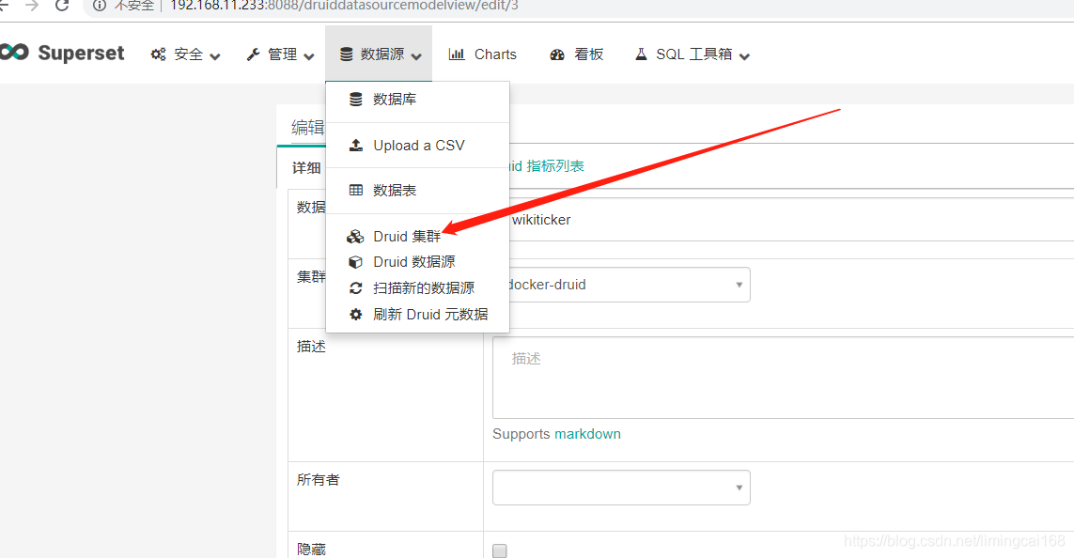Click the flask icon beside SQL 工具箱
Viewport: 1074px width, 558px height.
(641, 54)
